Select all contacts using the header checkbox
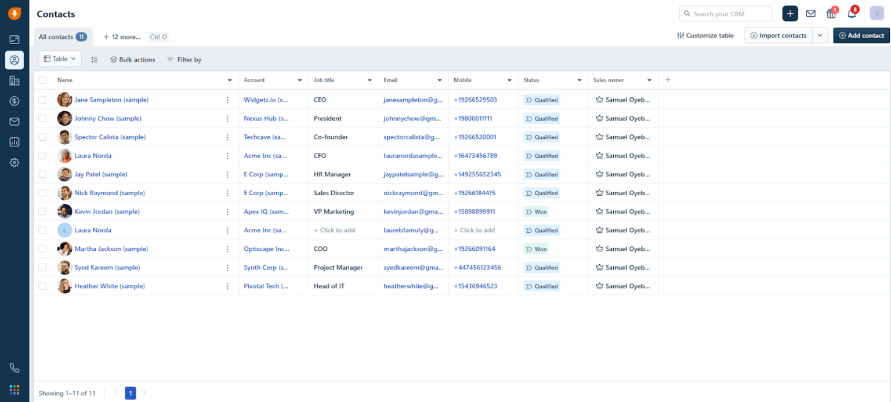Viewport: 891px width, 402px height. [x=42, y=80]
